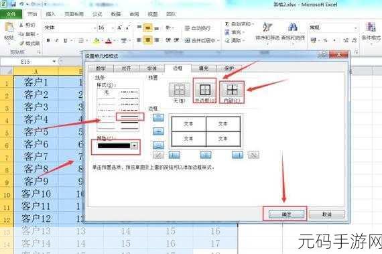Click the Save icon in quick access toolbar
Image resolution: width=382 pixels, height=254 pixels.
pos(13,4)
